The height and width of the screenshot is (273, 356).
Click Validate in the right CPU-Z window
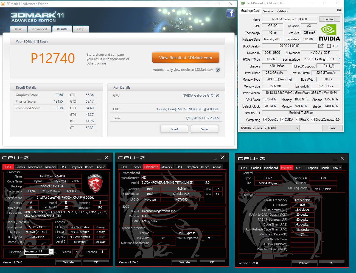pyautogui.click(x=304, y=263)
